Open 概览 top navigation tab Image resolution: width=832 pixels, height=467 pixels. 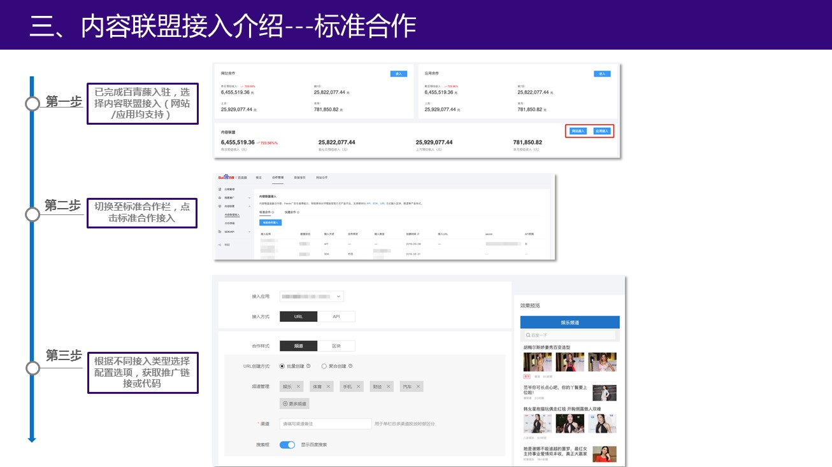[x=259, y=177]
